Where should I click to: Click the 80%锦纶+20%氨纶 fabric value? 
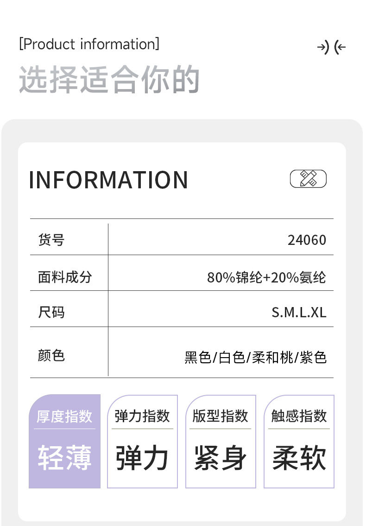266,277
